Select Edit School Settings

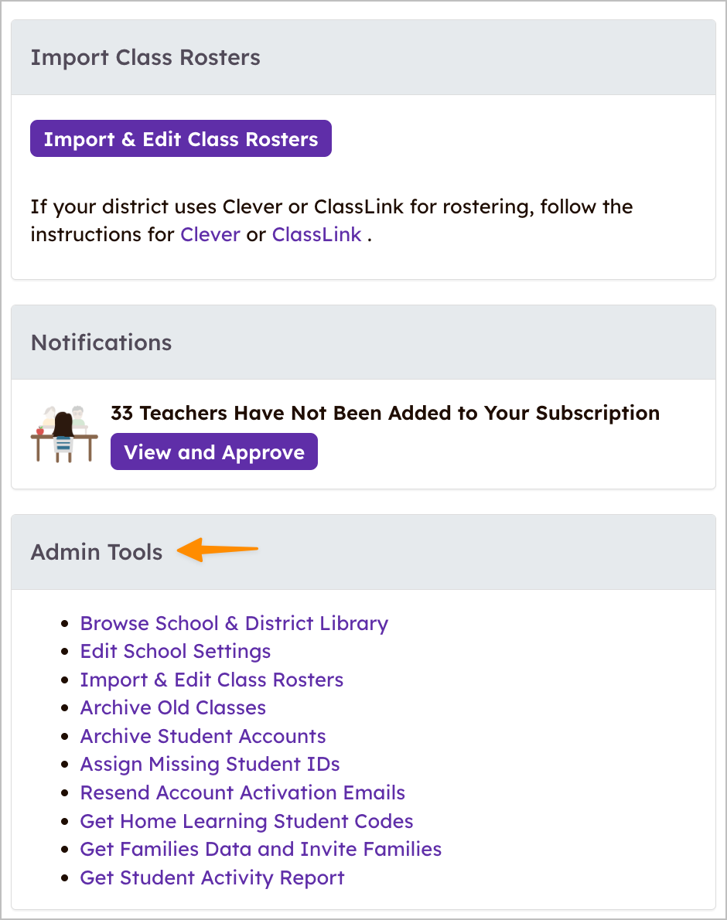[x=175, y=651]
